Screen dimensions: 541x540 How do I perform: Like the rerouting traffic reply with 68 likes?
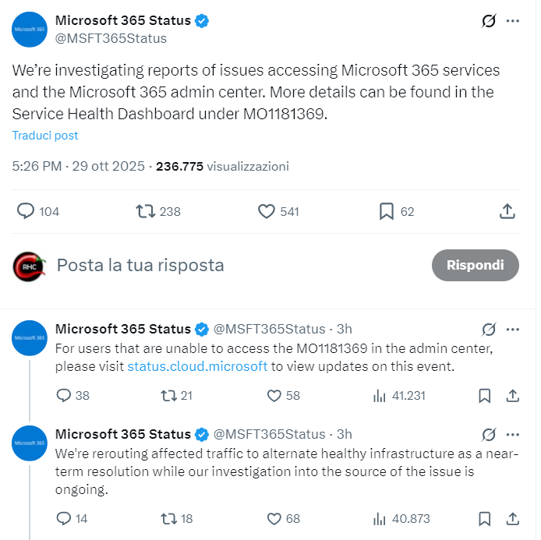click(274, 518)
